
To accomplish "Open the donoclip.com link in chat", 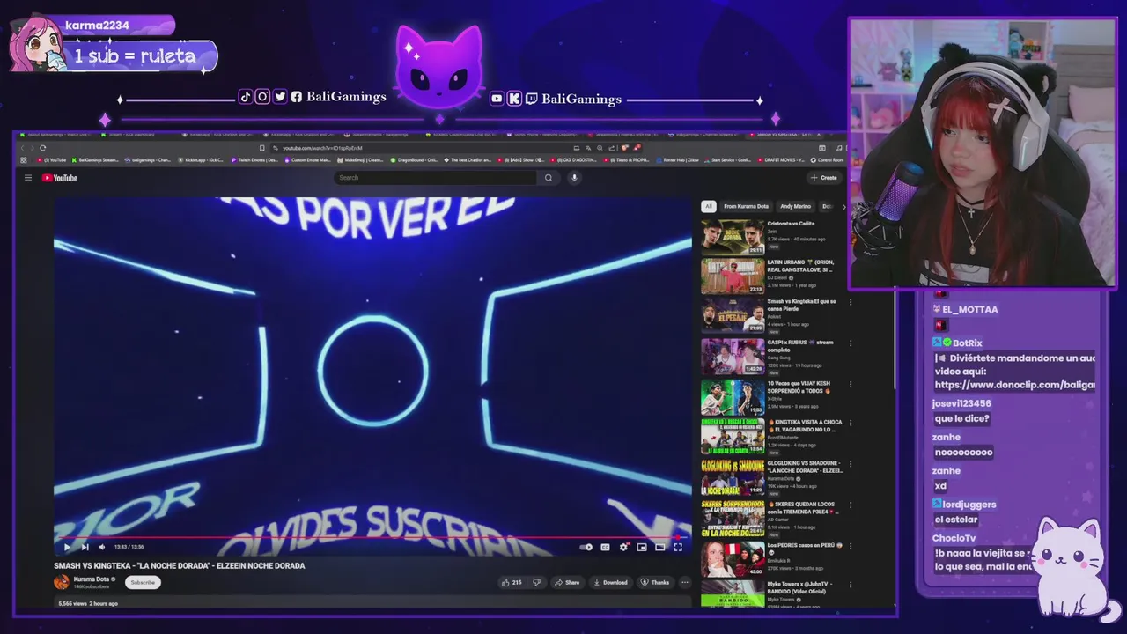I will tap(1015, 385).
